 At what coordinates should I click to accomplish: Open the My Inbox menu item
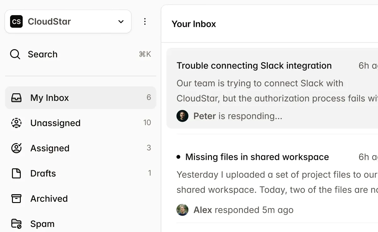click(x=49, y=98)
